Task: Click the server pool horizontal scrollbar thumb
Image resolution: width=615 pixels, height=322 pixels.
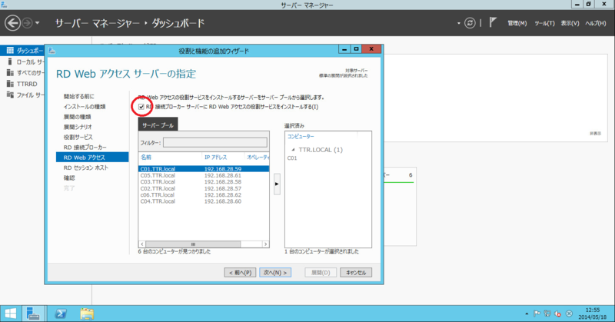Action: pos(193,244)
